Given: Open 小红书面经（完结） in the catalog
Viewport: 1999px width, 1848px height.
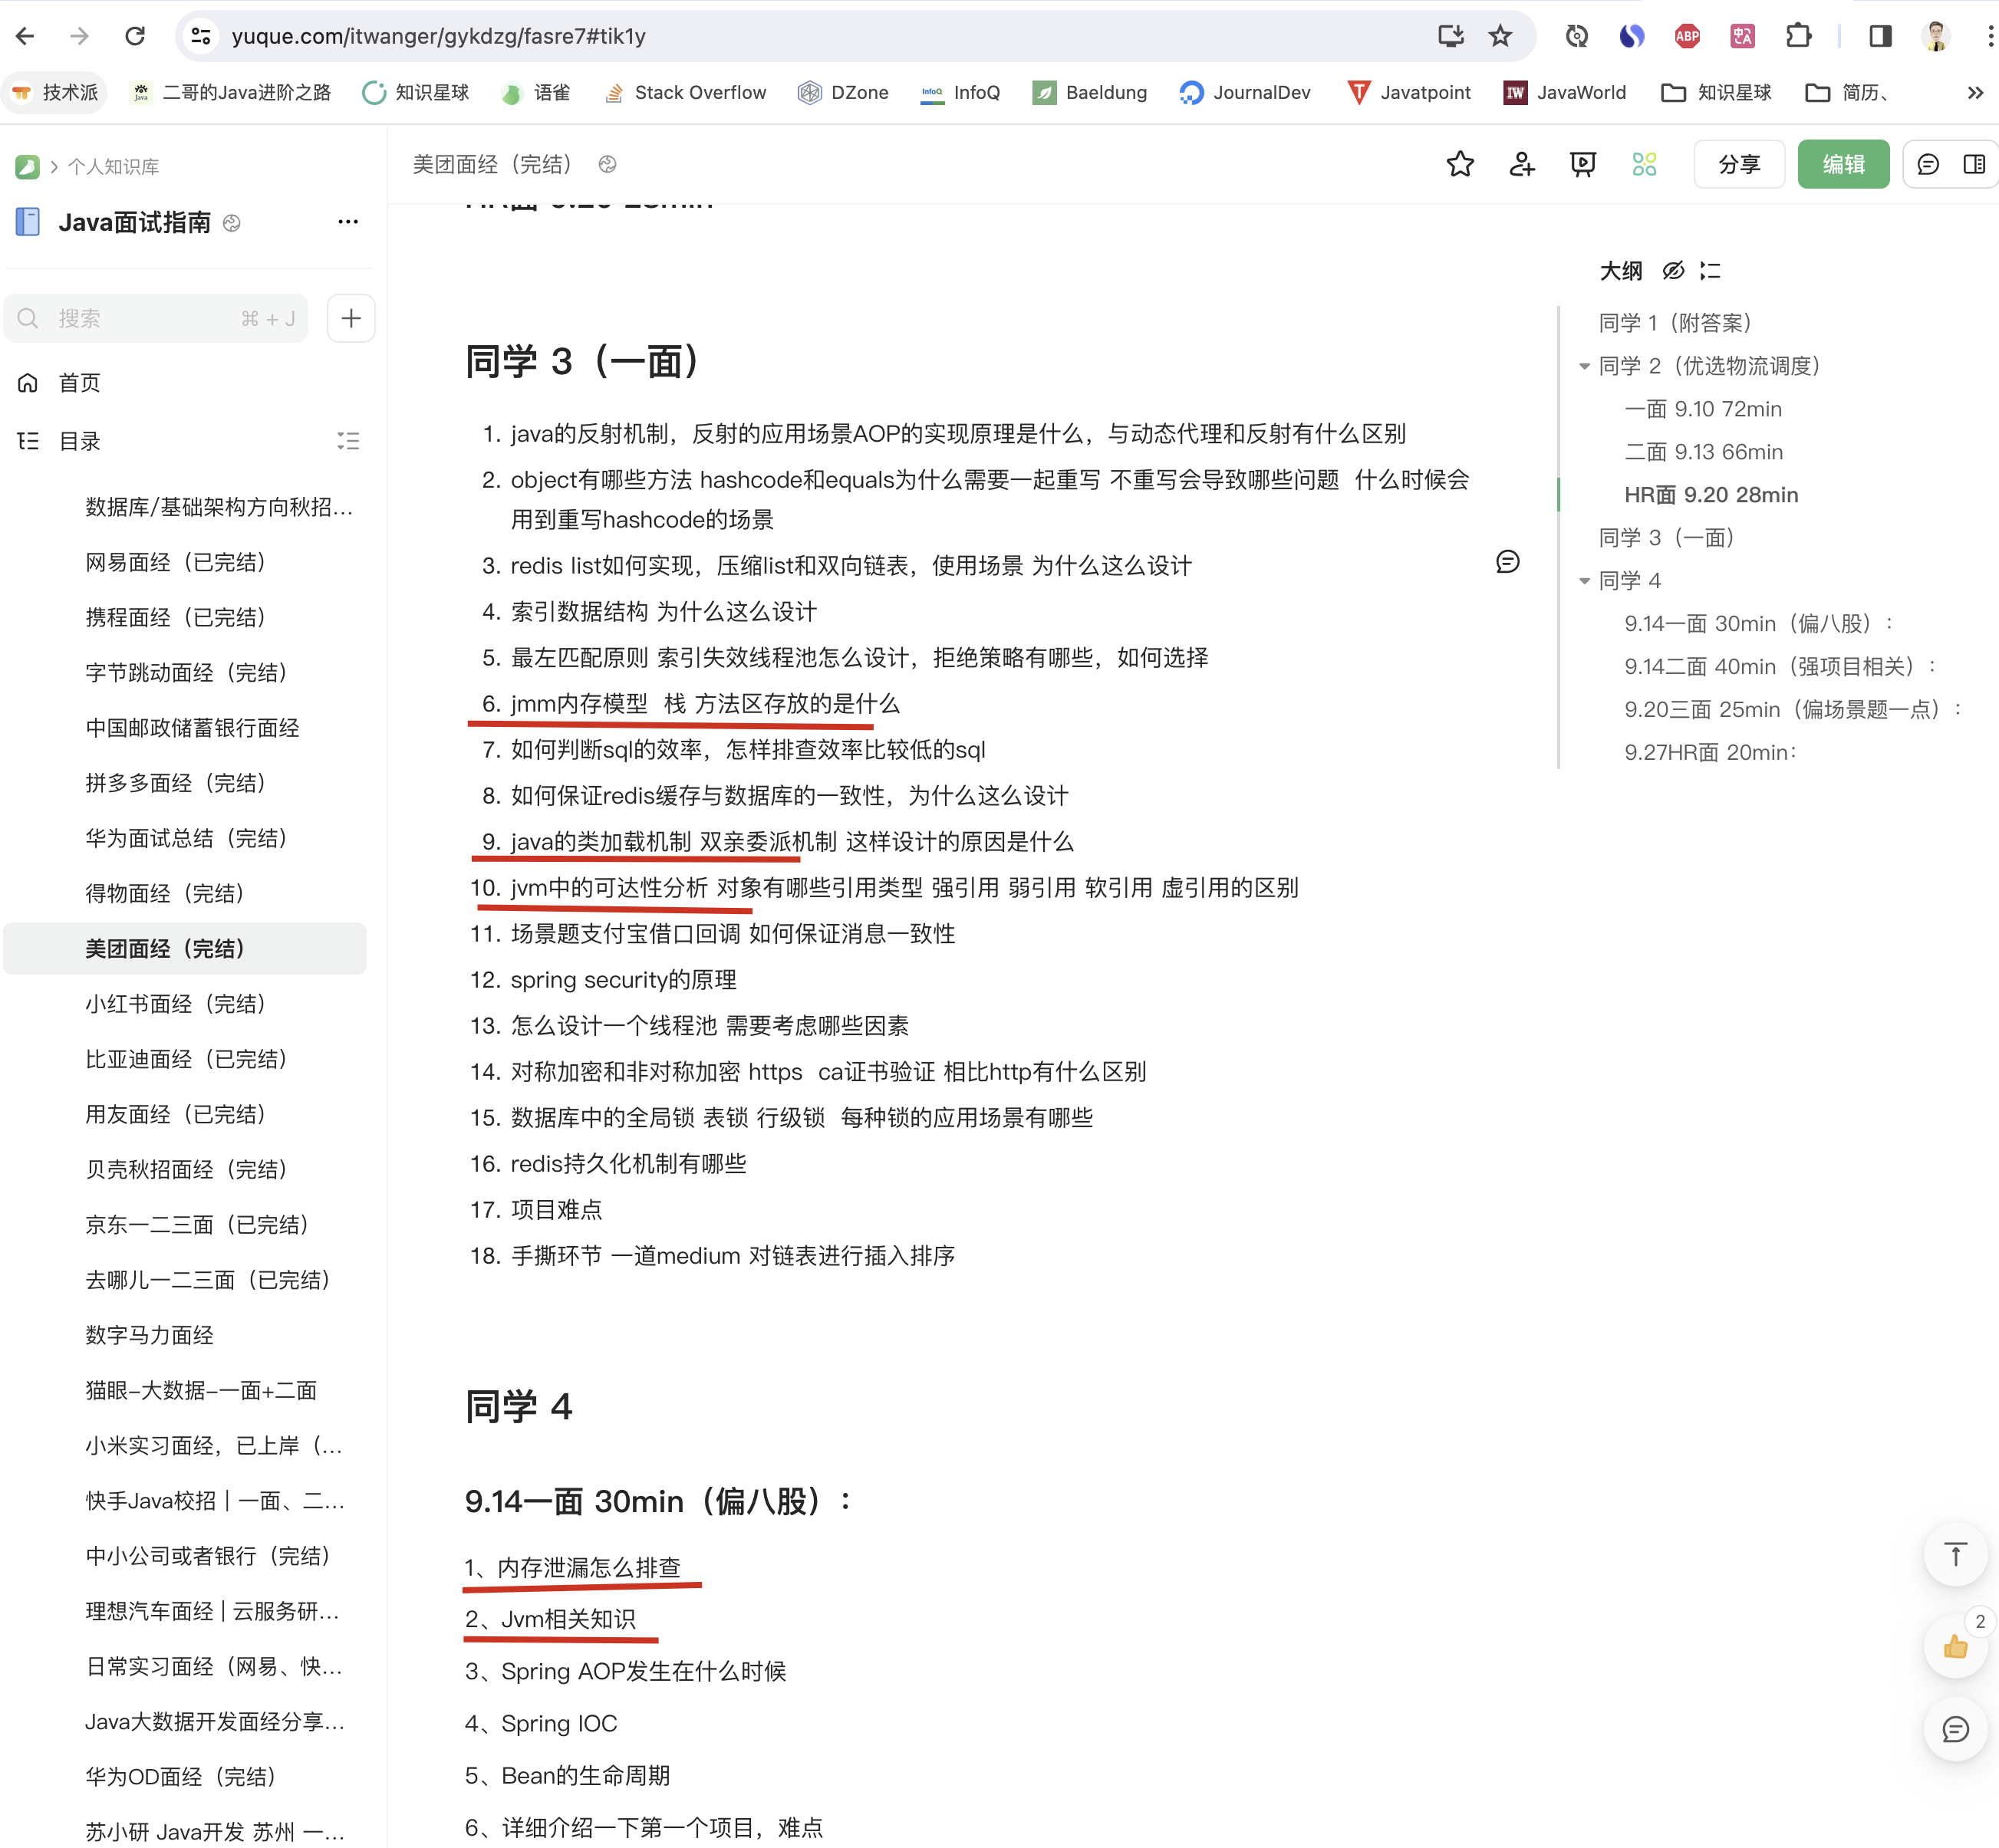Looking at the screenshot, I should coord(175,1004).
